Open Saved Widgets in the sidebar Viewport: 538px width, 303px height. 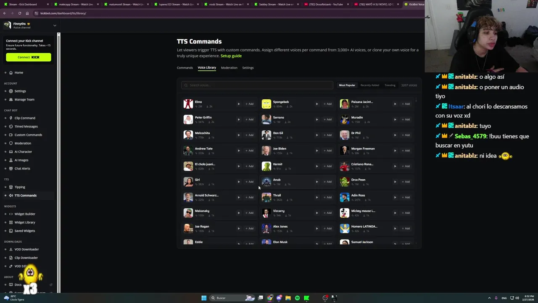tap(24, 231)
